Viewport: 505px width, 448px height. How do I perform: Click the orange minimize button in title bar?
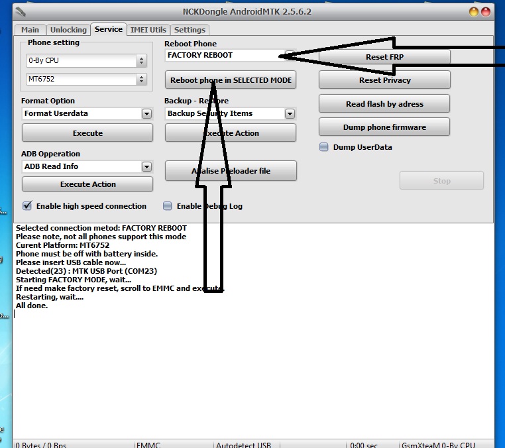474,12
